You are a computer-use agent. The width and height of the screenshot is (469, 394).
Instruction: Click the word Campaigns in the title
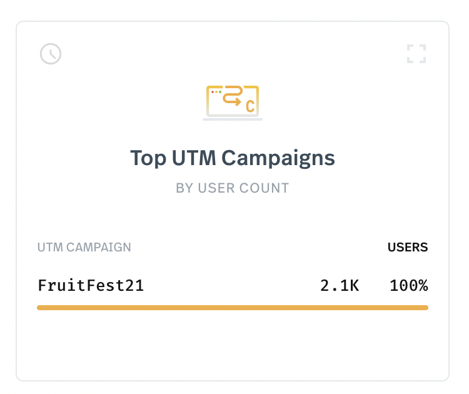(x=278, y=158)
